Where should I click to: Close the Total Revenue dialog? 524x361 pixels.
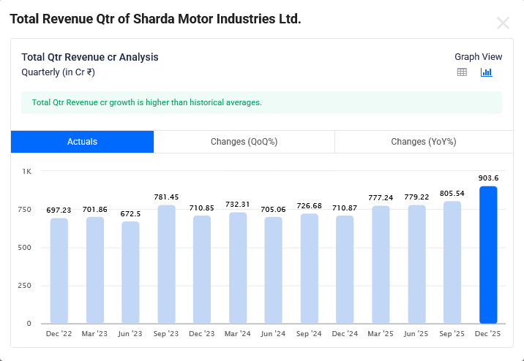(503, 23)
